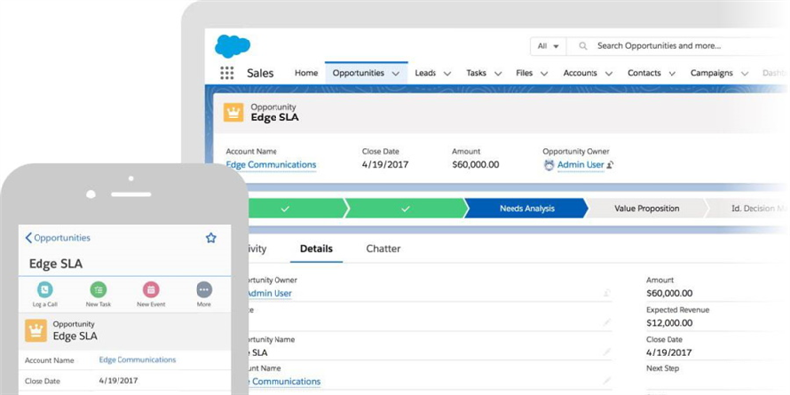Tap Edge Communications link on phone

137,360
